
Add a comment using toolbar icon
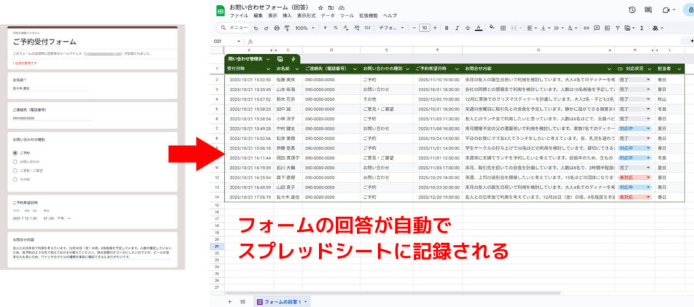pos(596,28)
